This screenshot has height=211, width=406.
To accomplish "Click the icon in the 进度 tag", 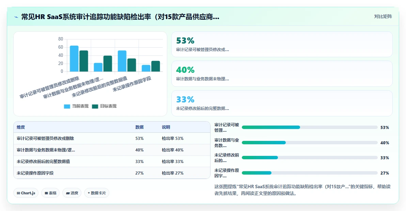I will [67, 193].
